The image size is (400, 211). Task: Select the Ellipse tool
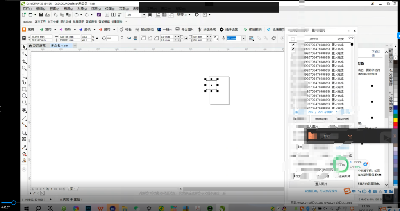pos(24,96)
